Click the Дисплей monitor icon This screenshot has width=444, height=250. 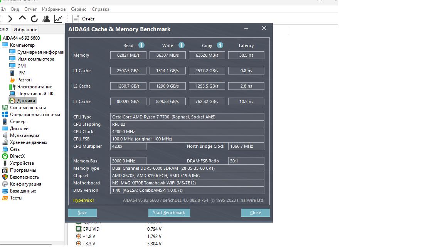click(x=5, y=128)
